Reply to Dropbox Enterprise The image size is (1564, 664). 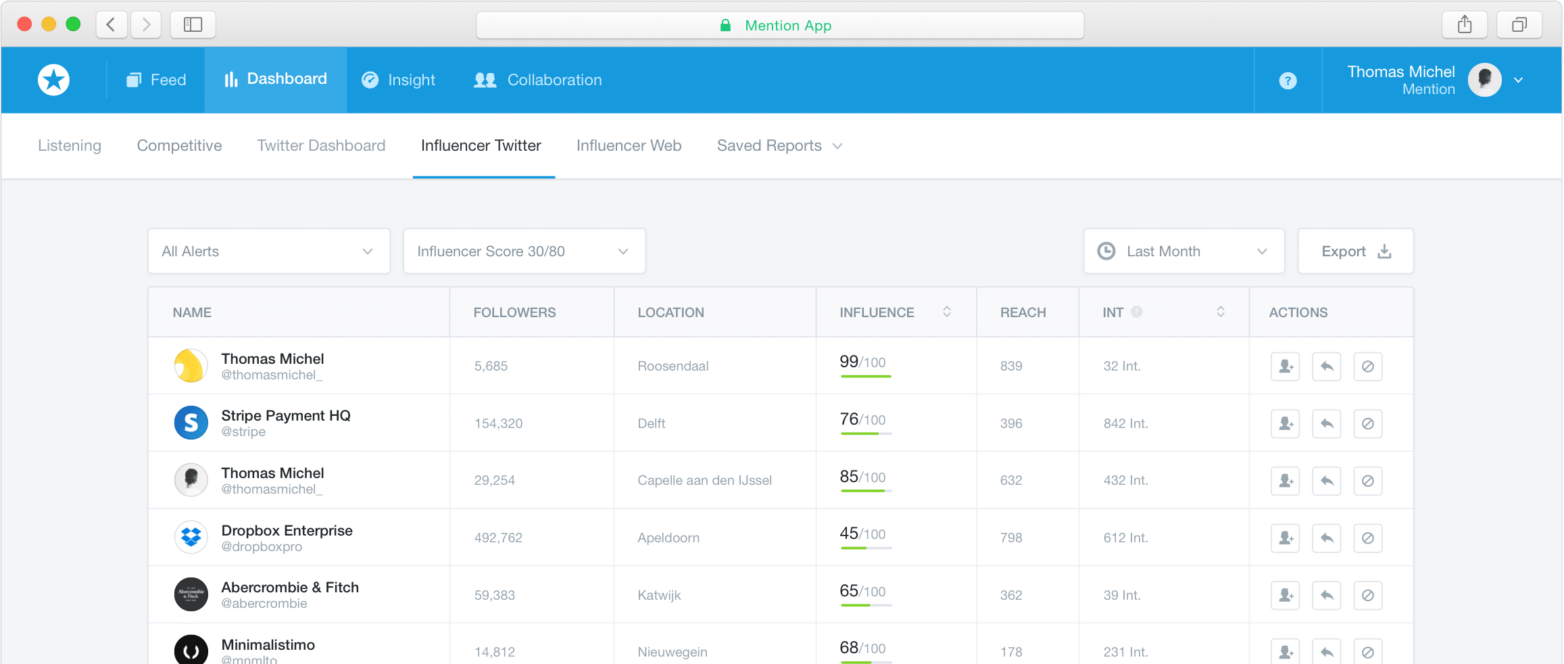tap(1327, 538)
